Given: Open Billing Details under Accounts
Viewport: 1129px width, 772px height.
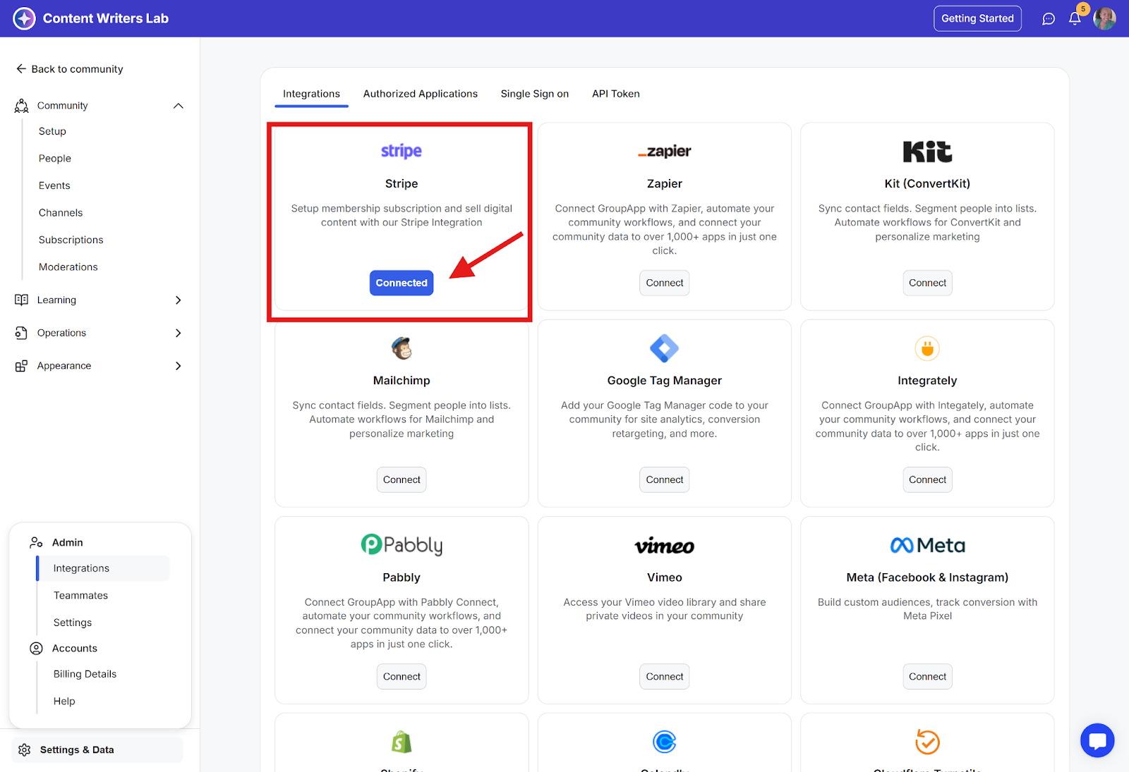Looking at the screenshot, I should pos(85,674).
